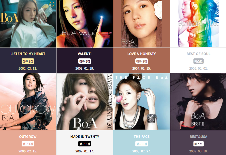Click the VALENTI album title

[85, 54]
